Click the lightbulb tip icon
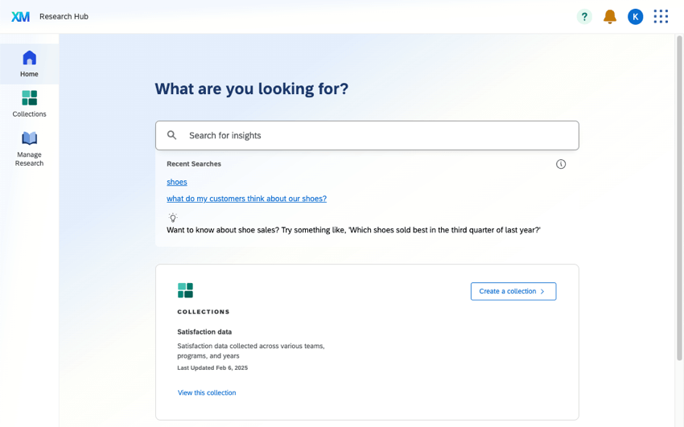Image resolution: width=684 pixels, height=427 pixels. 172,218
